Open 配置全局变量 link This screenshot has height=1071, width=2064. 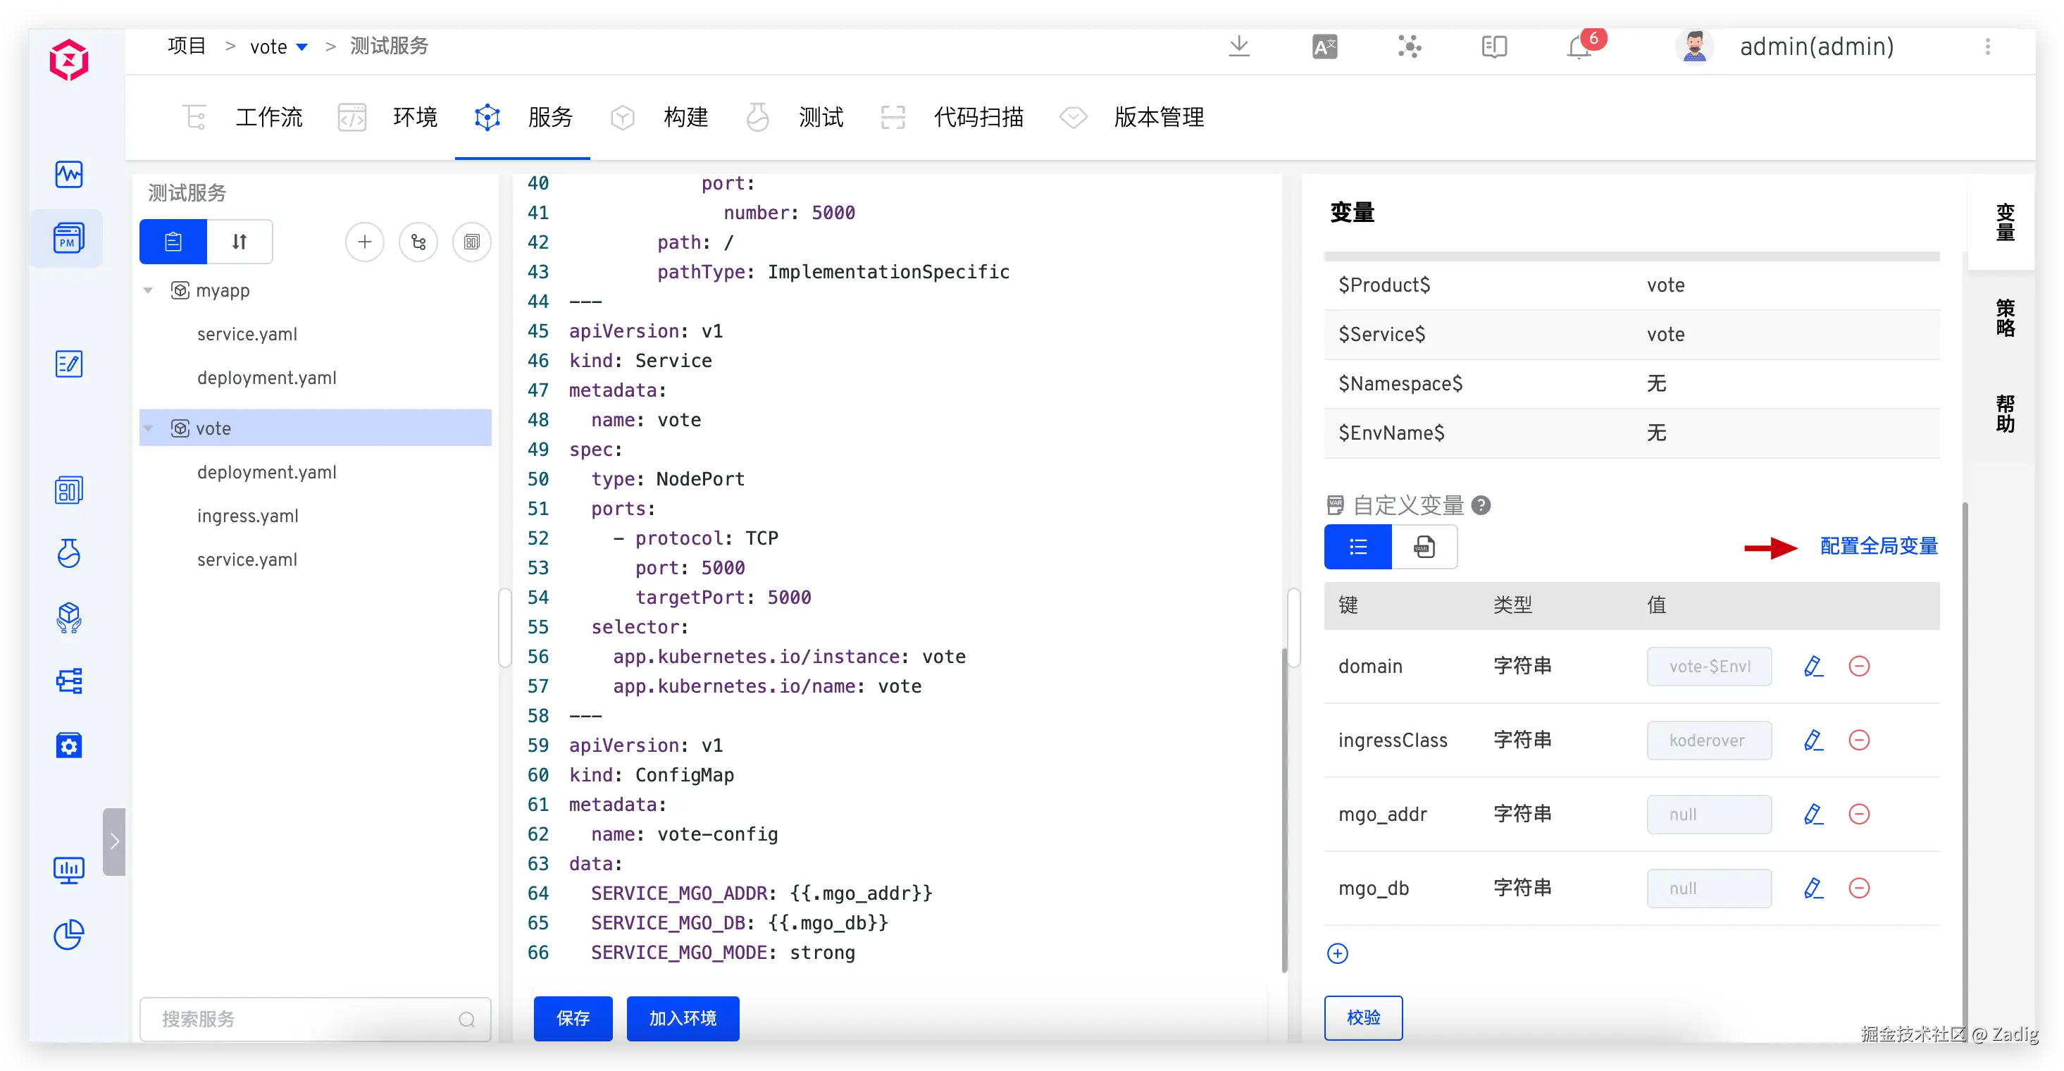[1878, 547]
